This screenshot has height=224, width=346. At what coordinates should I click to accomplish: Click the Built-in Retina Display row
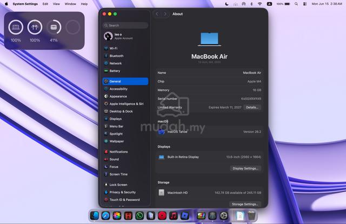click(209, 157)
